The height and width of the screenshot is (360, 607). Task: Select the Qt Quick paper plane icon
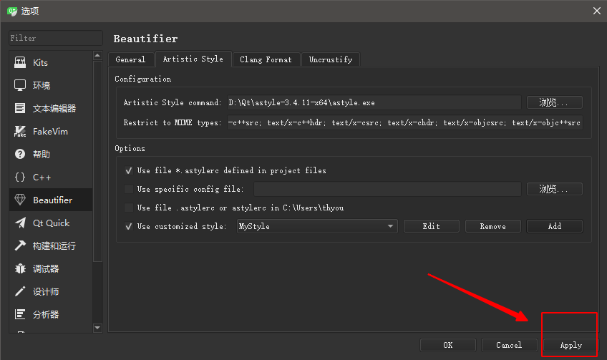(x=20, y=223)
